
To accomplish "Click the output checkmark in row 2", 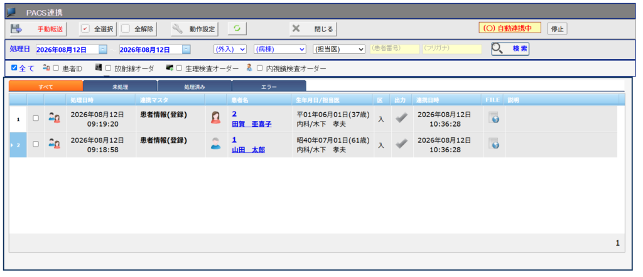I will tap(401, 144).
